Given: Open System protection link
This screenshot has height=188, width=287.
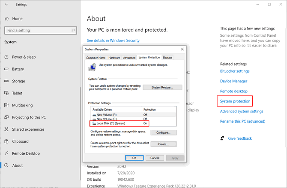Looking at the screenshot, I should [235, 101].
